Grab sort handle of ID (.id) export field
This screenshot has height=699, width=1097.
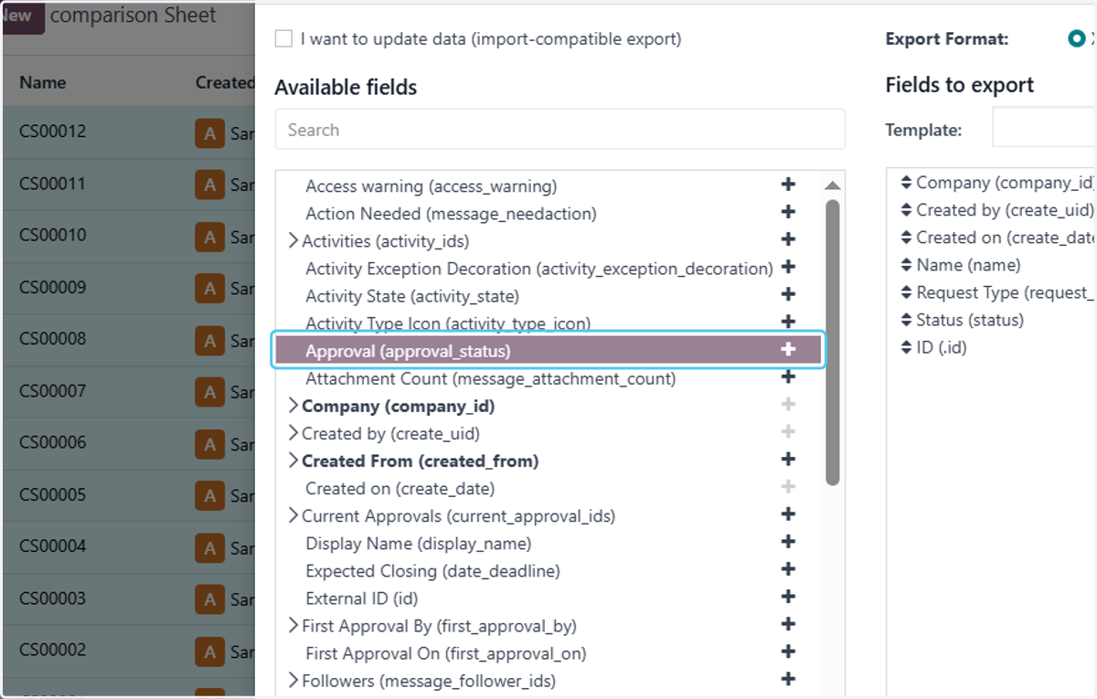point(906,347)
